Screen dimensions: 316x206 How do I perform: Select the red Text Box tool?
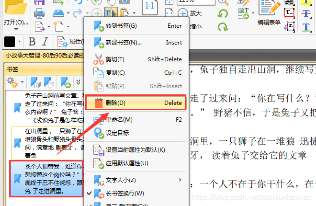click(x=289, y=13)
